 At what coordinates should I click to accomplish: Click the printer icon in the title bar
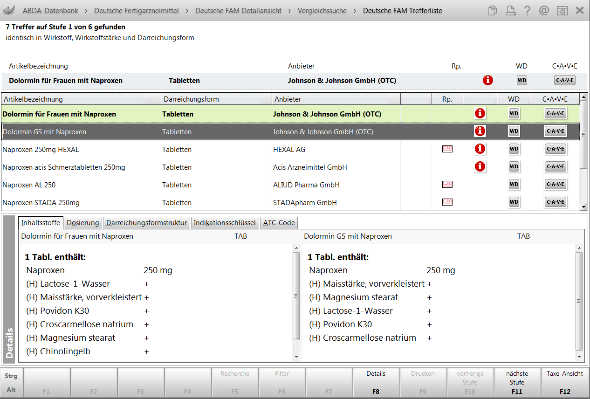pos(511,10)
